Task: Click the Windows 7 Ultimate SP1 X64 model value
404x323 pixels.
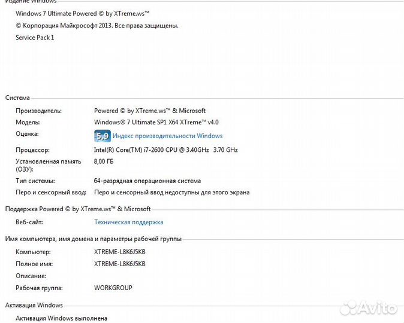Action: point(156,122)
